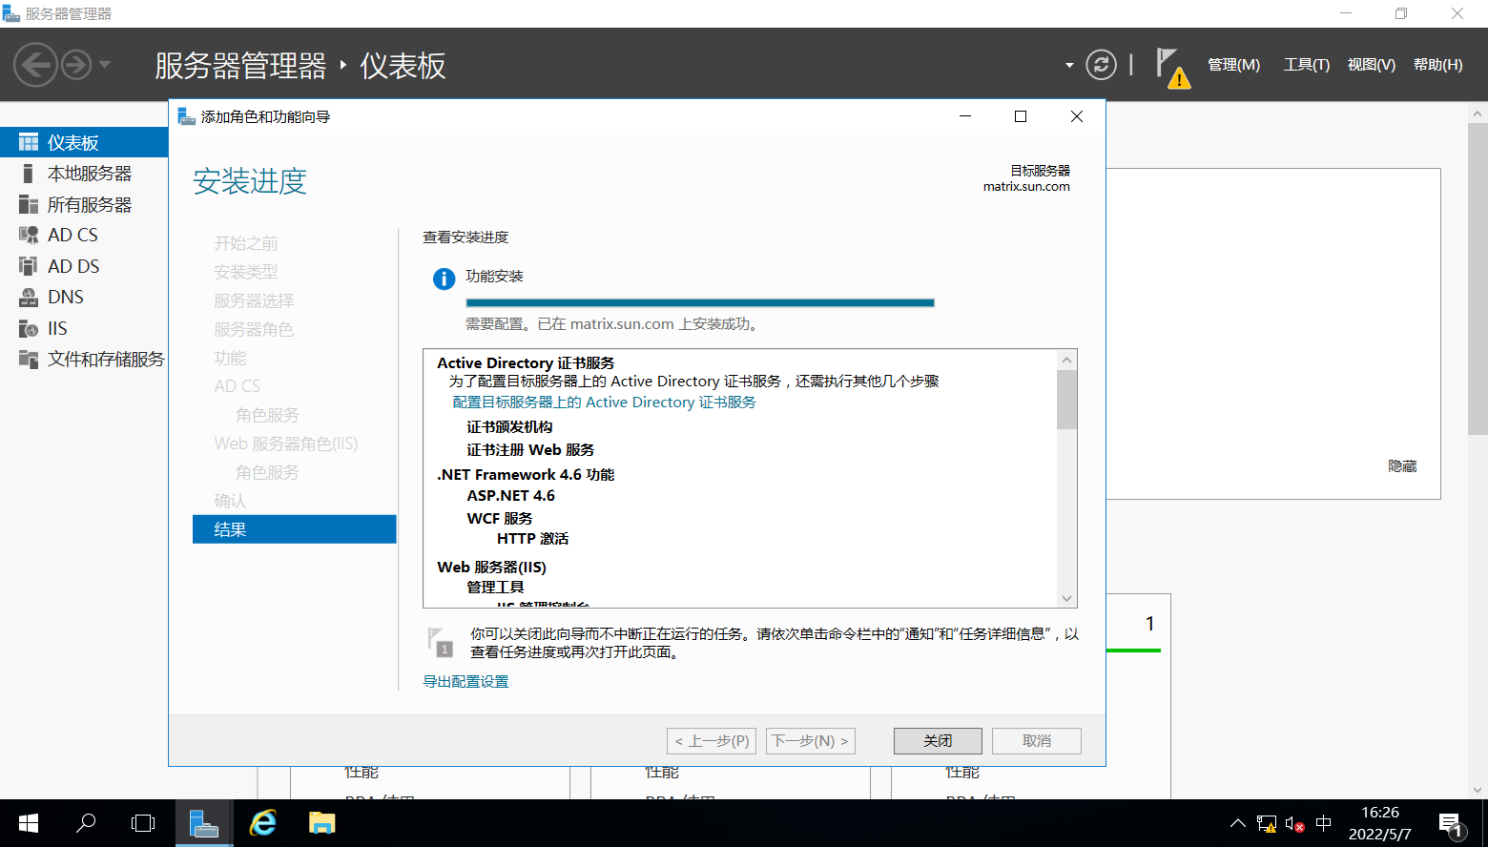Image resolution: width=1488 pixels, height=847 pixels.
Task: Open the 管理(M) menu
Action: (x=1233, y=65)
